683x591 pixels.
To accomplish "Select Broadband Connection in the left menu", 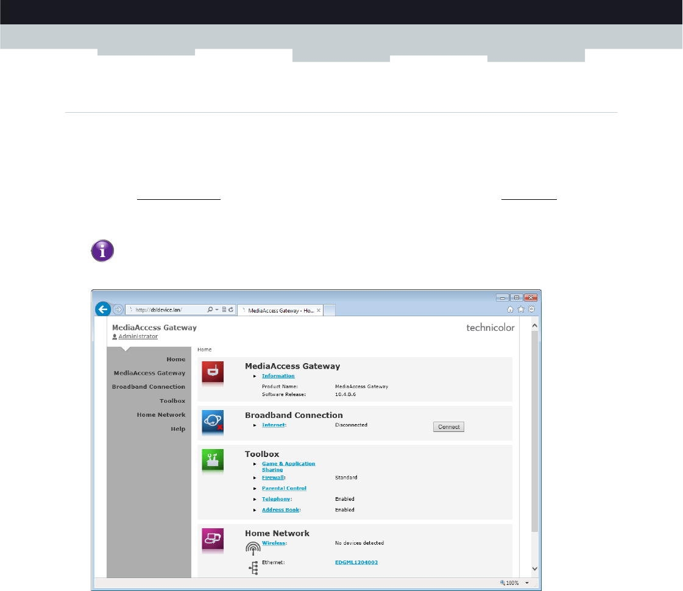I will (149, 387).
